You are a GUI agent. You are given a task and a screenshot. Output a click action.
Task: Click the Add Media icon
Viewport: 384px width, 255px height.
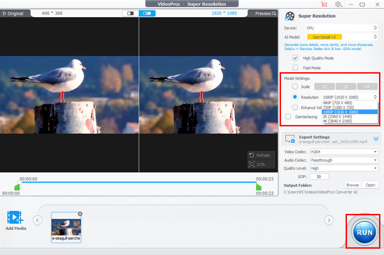click(15, 217)
